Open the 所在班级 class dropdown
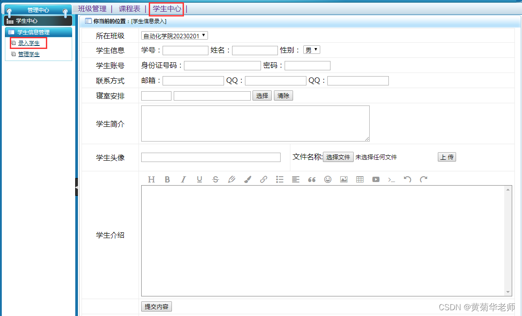Screen dimensions: 522x316 pos(174,36)
